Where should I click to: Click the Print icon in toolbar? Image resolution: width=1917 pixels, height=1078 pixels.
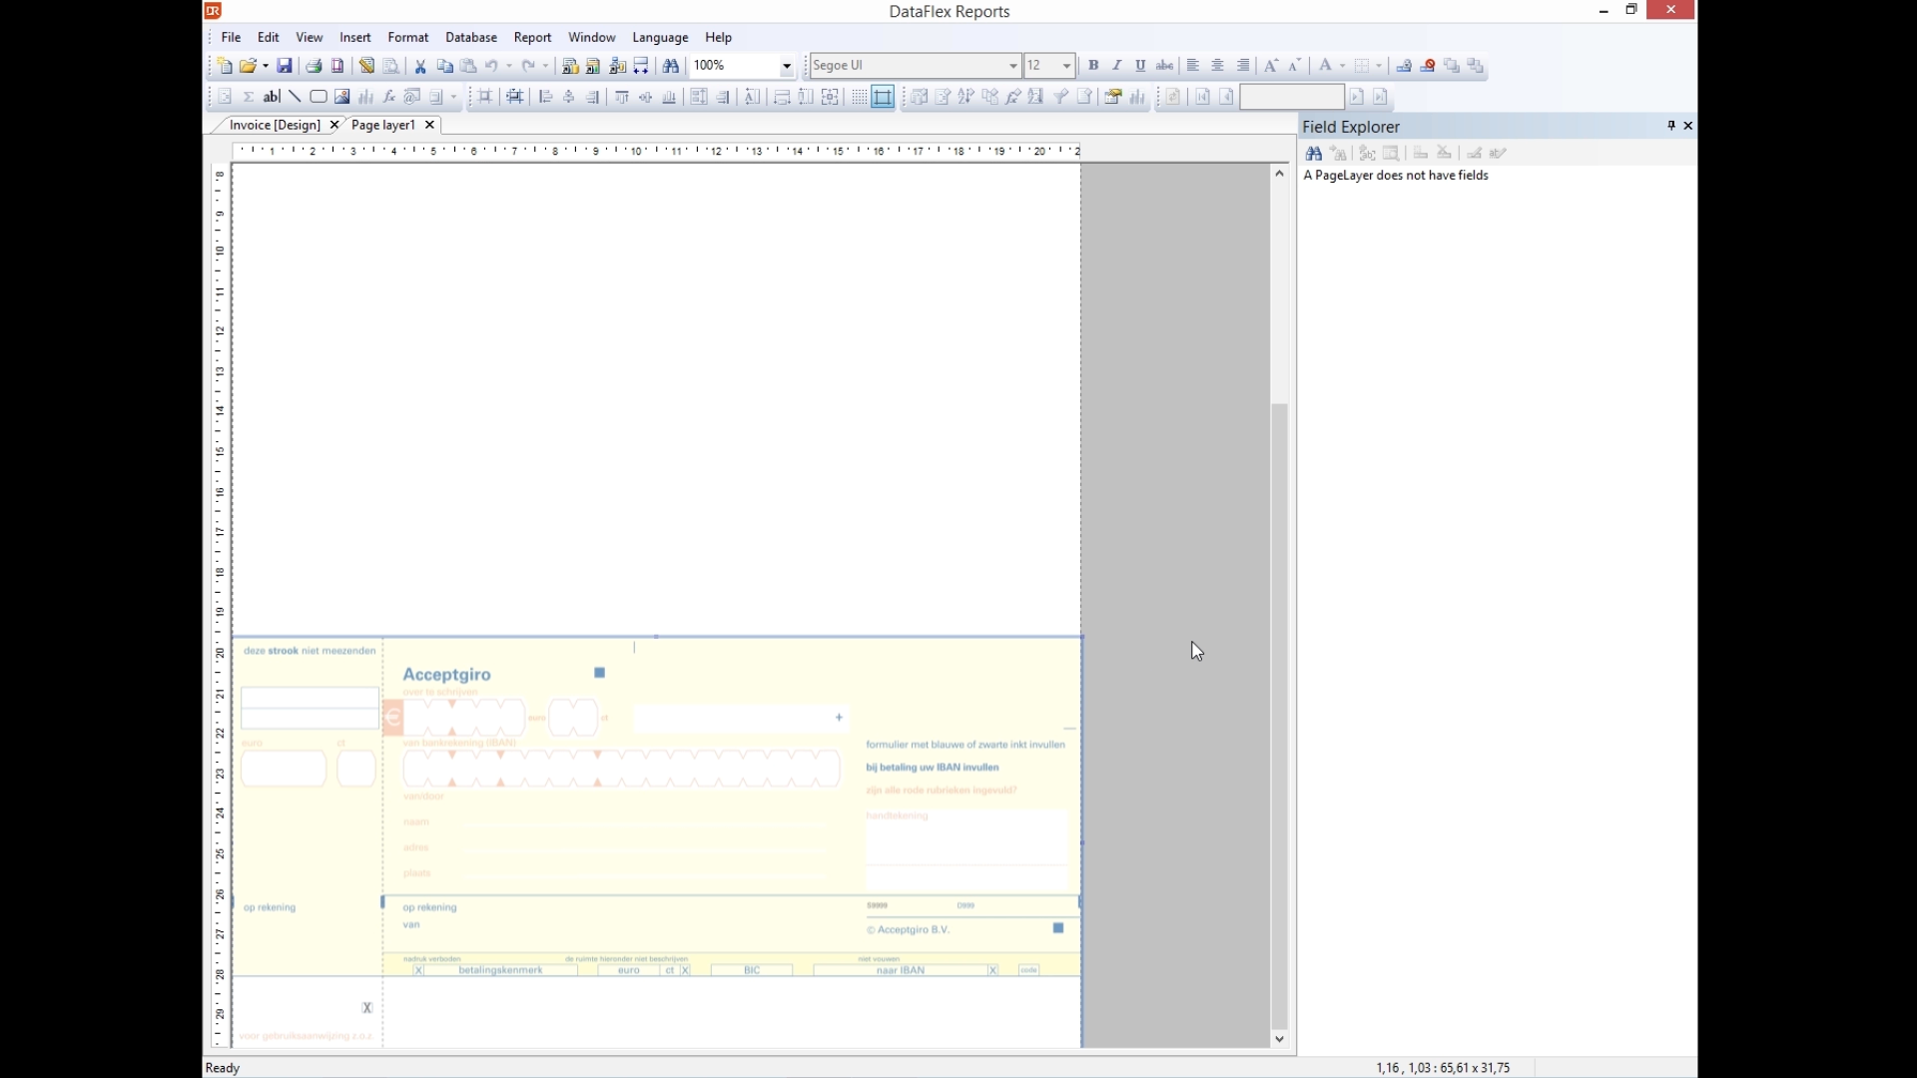pos(314,66)
